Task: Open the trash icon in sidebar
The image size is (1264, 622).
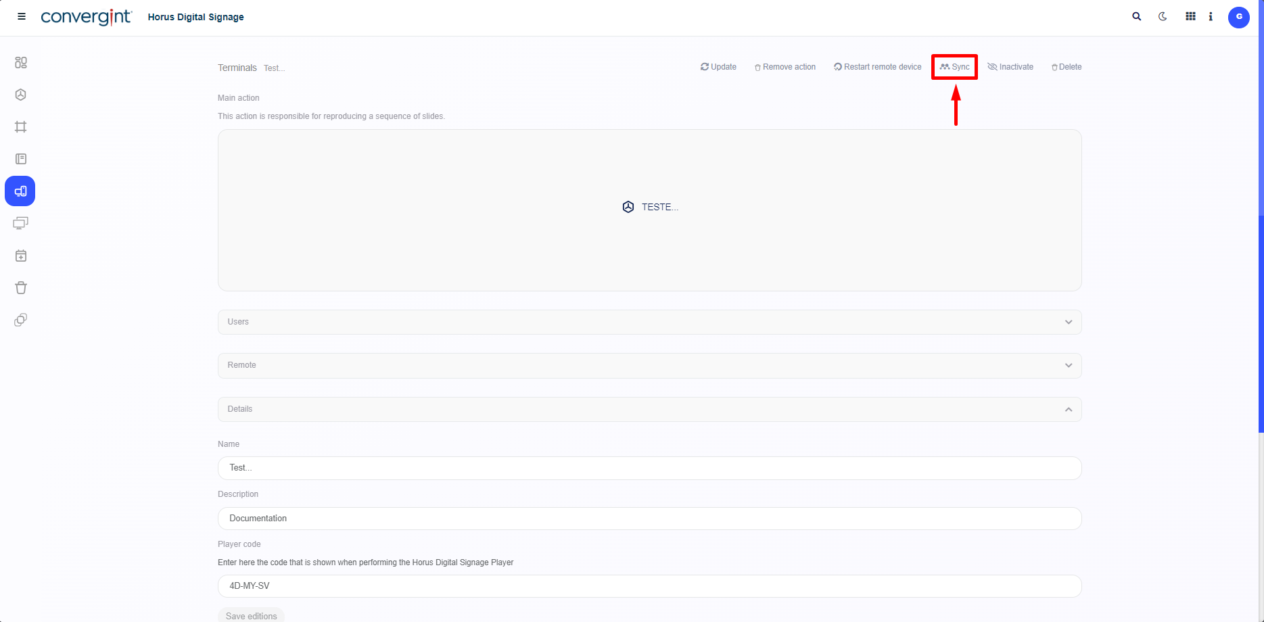Action: coord(21,288)
